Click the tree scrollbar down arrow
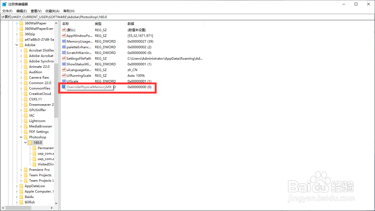 coord(56,203)
